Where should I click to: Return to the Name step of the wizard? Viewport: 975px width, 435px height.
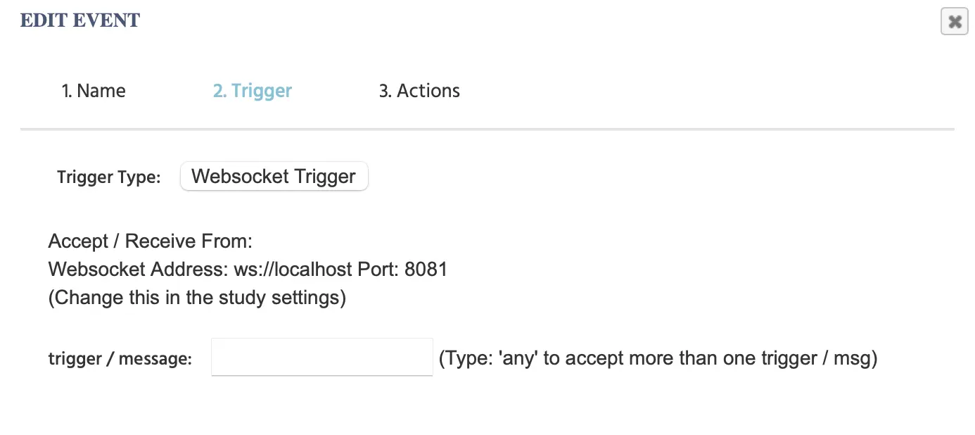[94, 90]
